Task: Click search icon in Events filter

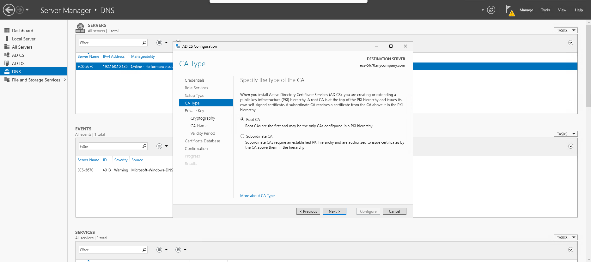Action: [x=144, y=146]
